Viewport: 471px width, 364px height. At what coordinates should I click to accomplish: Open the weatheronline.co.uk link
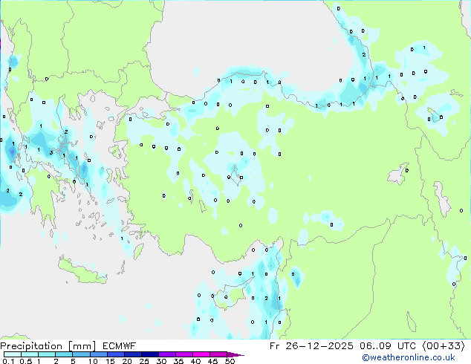pyautogui.click(x=409, y=357)
